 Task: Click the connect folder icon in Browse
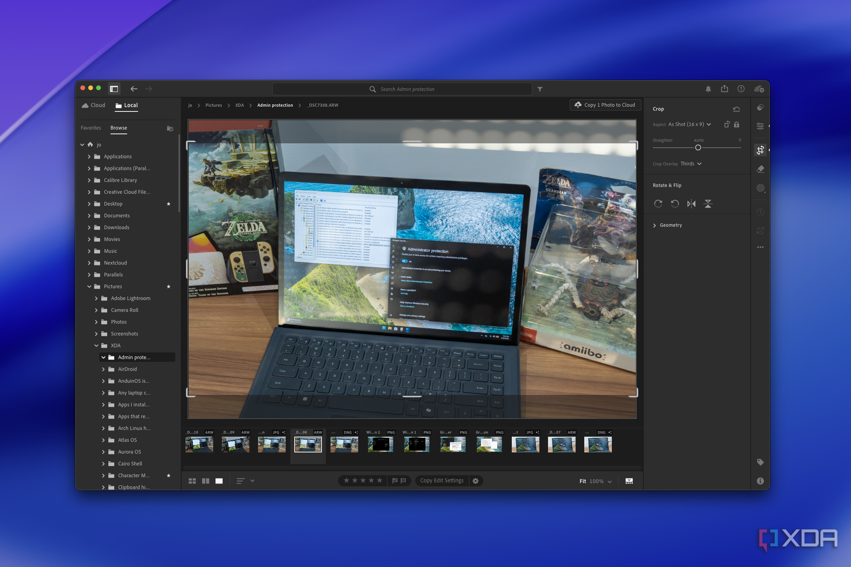pyautogui.click(x=170, y=128)
